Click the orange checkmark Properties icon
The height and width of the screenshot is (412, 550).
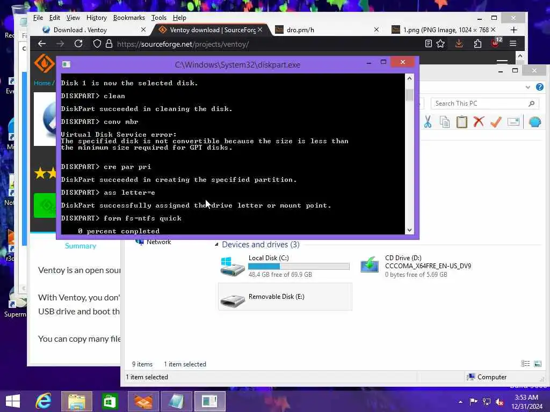point(496,122)
